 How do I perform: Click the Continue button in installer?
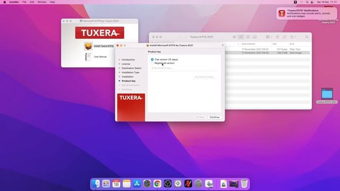(215, 117)
